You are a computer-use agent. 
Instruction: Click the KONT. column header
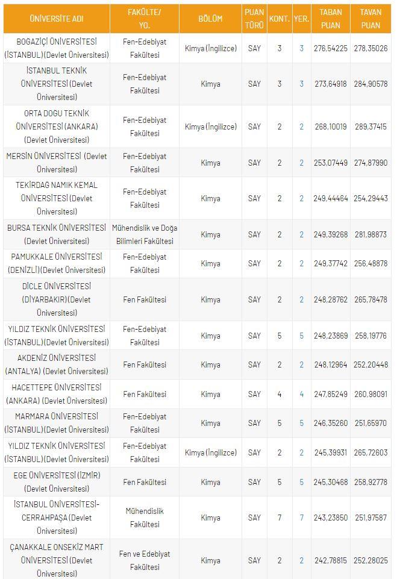pyautogui.click(x=280, y=19)
